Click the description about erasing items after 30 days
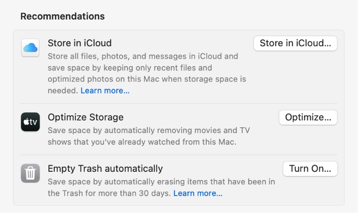The height and width of the screenshot is (213, 358). tap(161, 187)
